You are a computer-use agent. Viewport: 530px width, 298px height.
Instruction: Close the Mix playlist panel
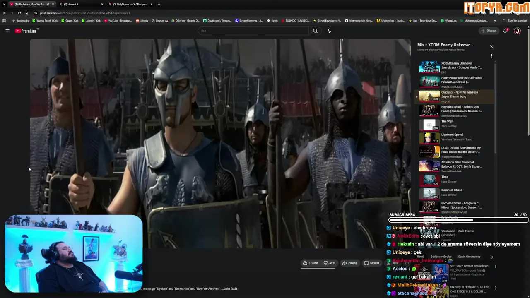coord(491,47)
